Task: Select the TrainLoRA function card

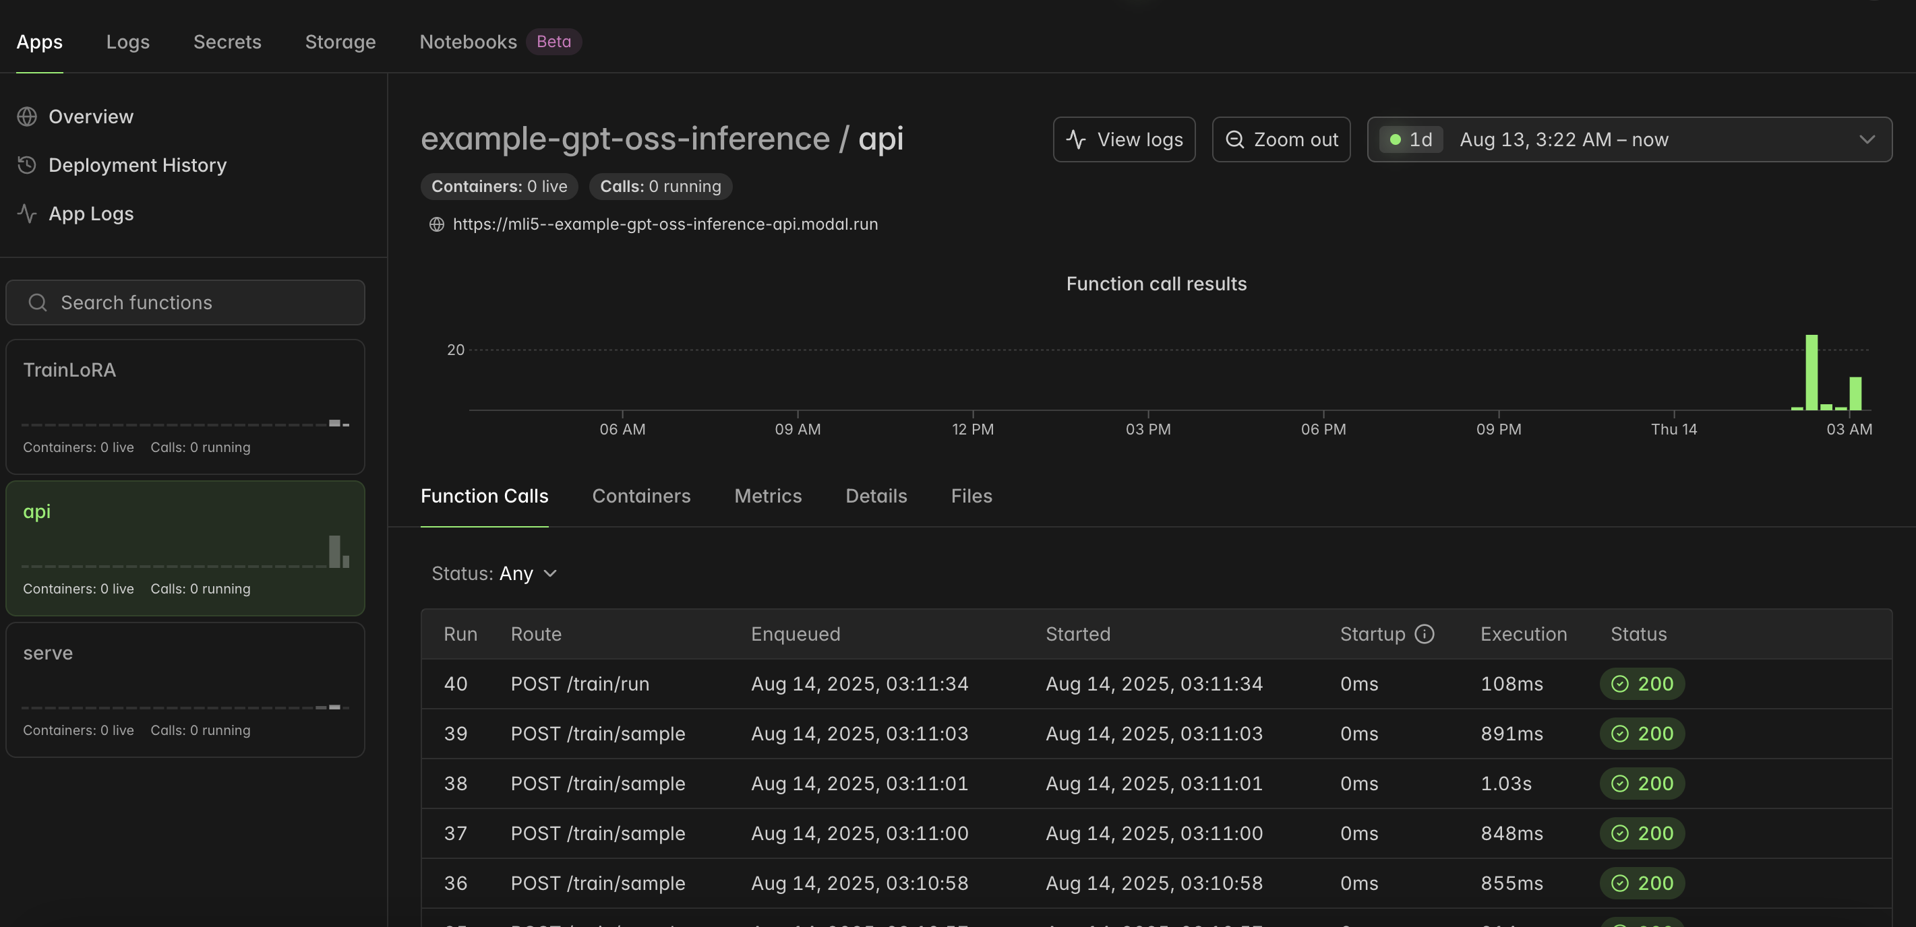Action: click(185, 407)
